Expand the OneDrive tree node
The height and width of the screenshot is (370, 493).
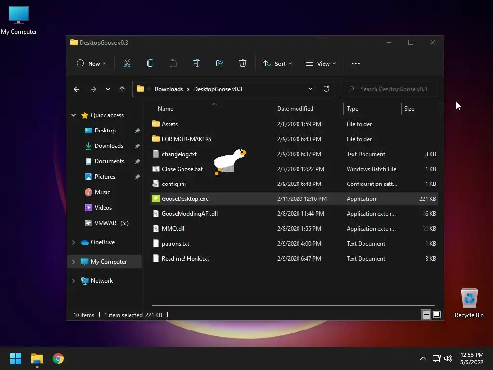(x=73, y=242)
